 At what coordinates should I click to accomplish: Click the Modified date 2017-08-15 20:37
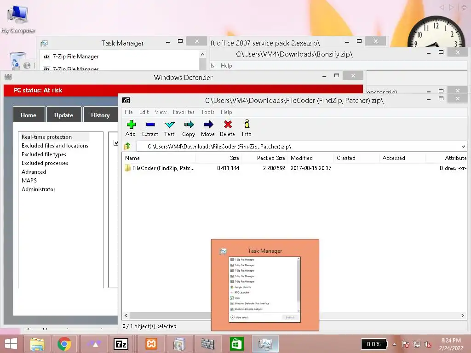click(x=311, y=168)
